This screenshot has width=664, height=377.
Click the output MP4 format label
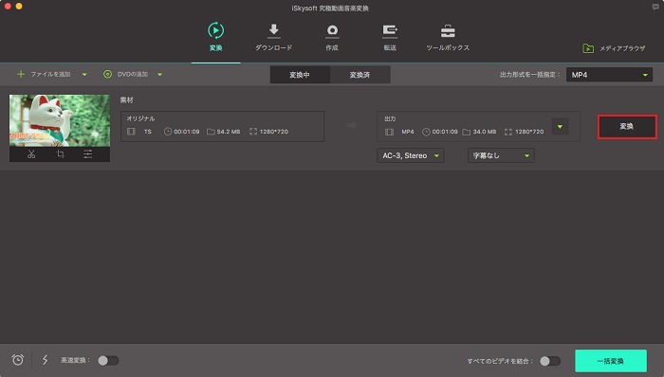(x=407, y=132)
